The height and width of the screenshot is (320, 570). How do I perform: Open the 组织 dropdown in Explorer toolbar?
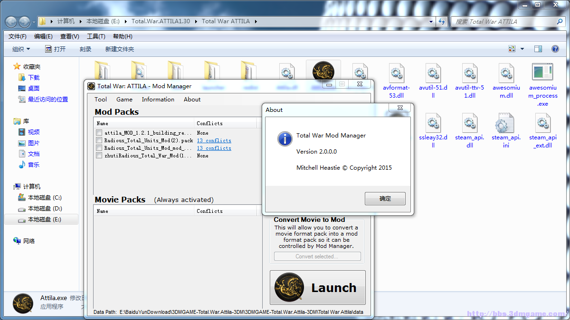(21, 49)
